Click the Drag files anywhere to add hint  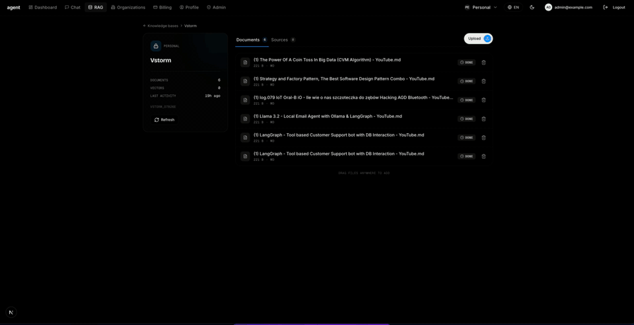point(364,173)
